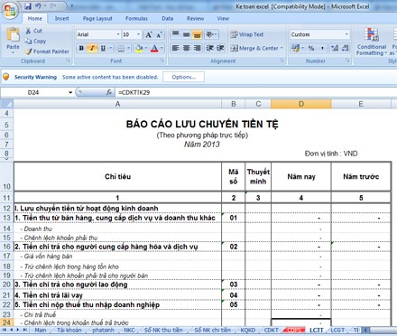
Task: Align text right
Action: tap(197, 48)
